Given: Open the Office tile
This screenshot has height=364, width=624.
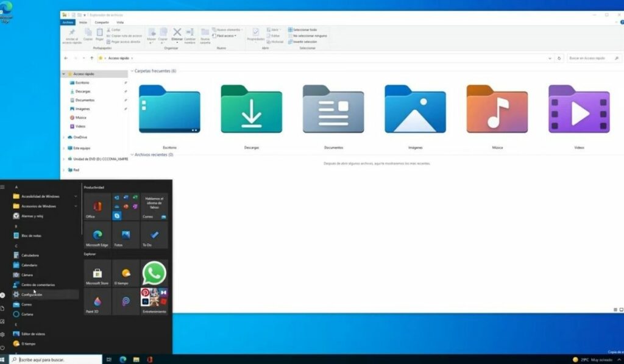Looking at the screenshot, I should [x=97, y=207].
